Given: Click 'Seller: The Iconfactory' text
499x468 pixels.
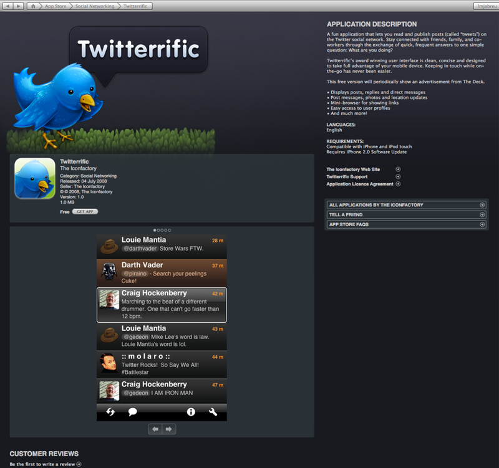Looking at the screenshot, I should pos(82,186).
